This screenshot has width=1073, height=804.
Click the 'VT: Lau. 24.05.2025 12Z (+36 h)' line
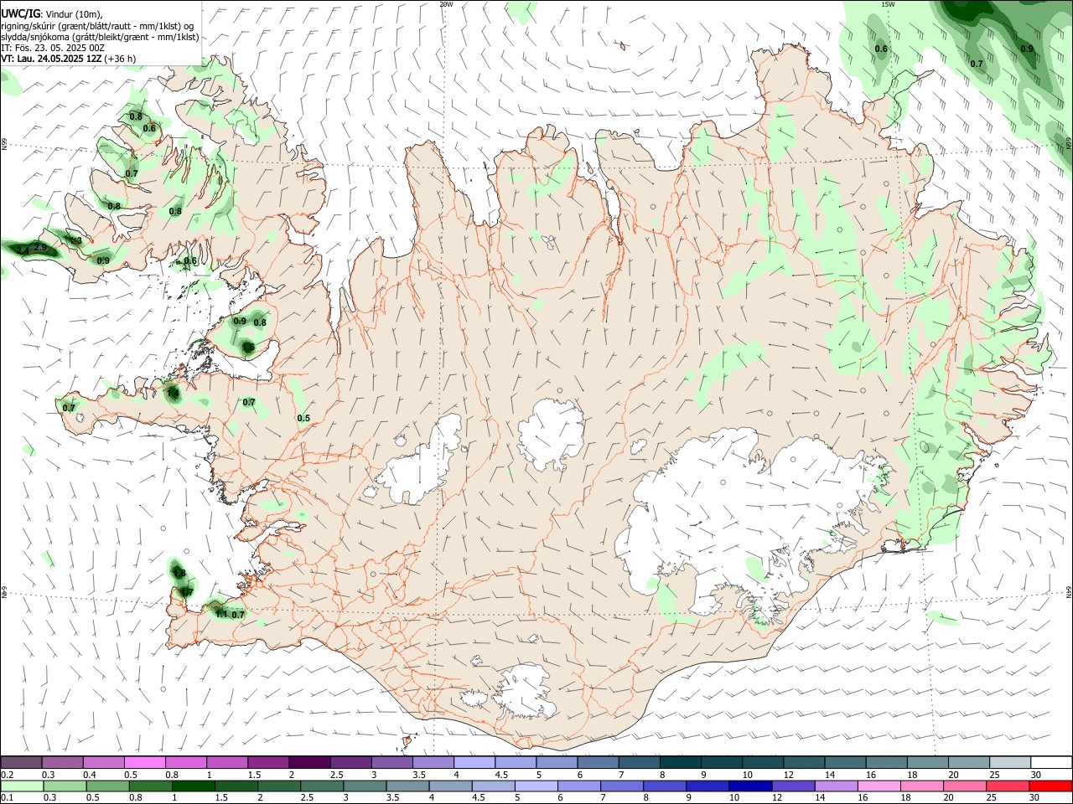click(69, 59)
